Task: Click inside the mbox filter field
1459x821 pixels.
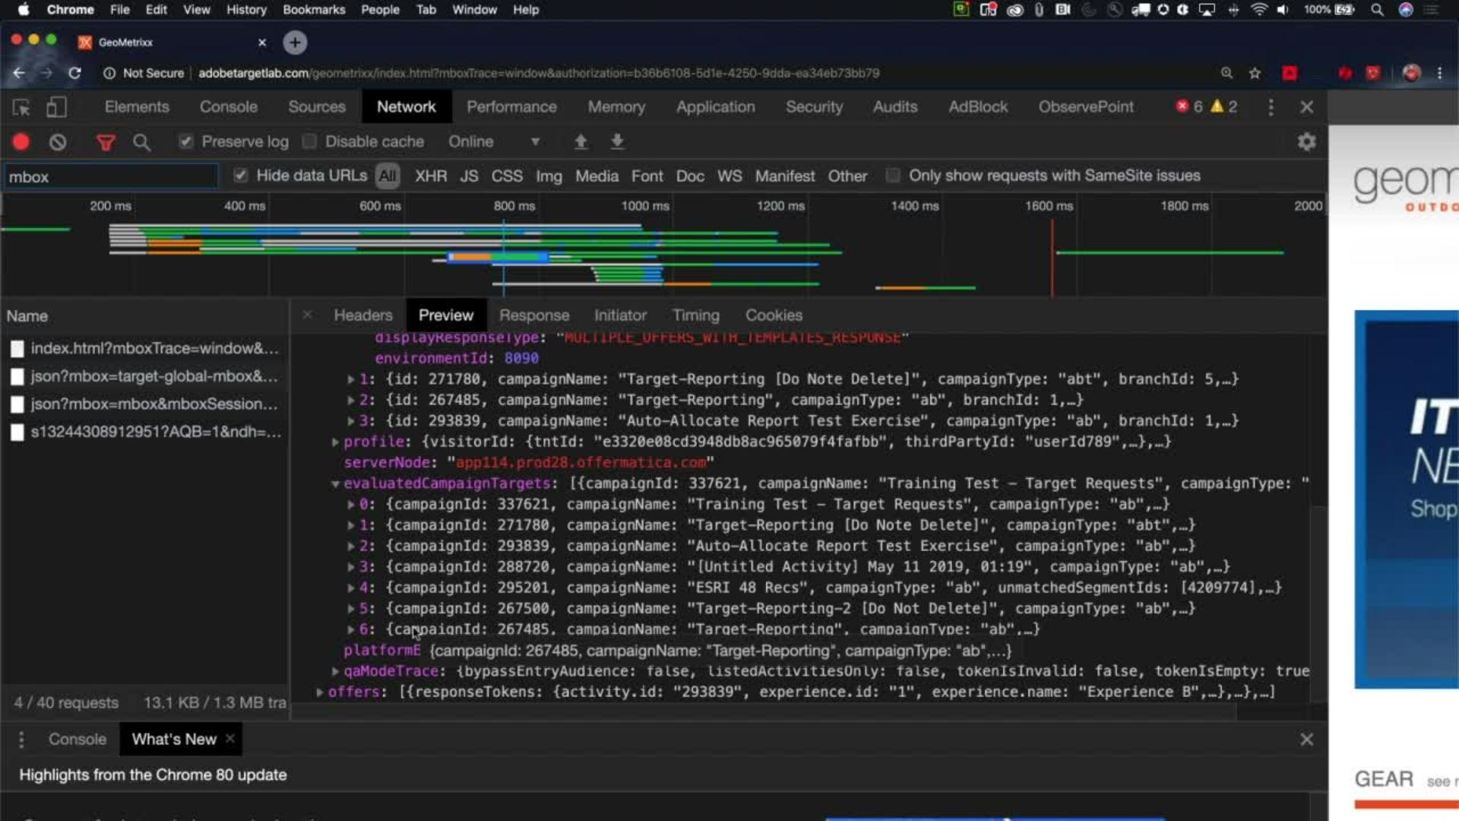Action: click(x=110, y=176)
